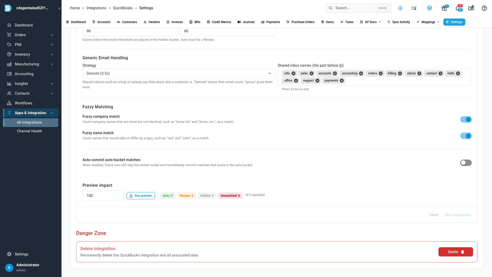This screenshot has width=492, height=277.
Task: Enable Auto-commit auto-bucket matches toggle
Action: [x=466, y=163]
